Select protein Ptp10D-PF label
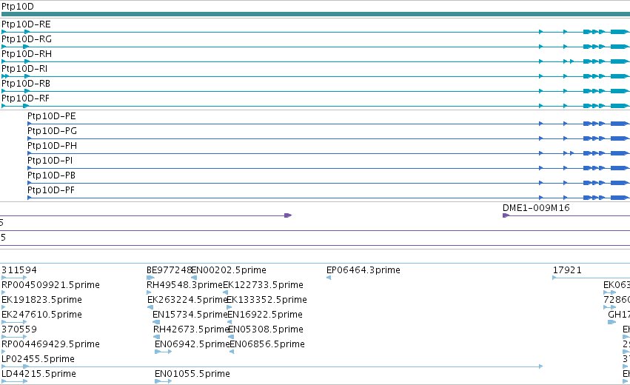The image size is (630, 385). (x=51, y=190)
